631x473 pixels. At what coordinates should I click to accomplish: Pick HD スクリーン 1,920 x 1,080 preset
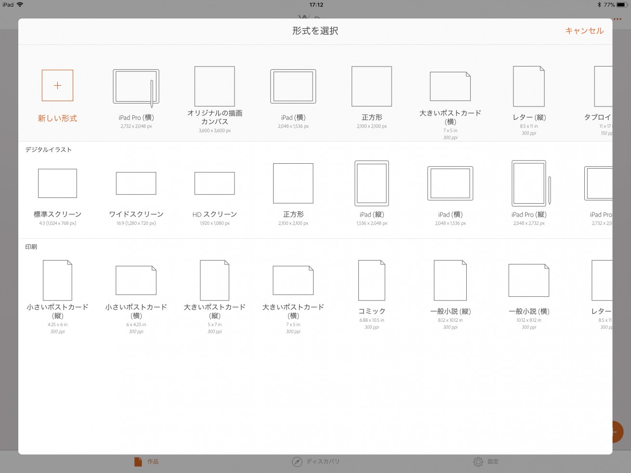pos(215,198)
